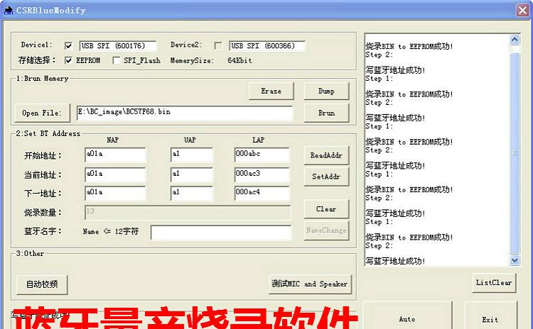
Task: Click the start address UAP field
Action: point(192,155)
